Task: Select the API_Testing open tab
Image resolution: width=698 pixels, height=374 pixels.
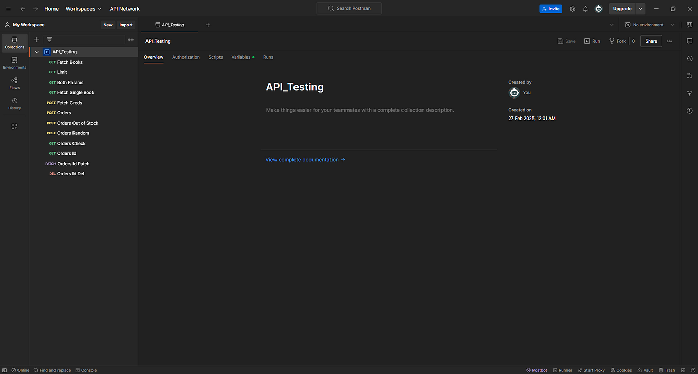Action: 170,25
